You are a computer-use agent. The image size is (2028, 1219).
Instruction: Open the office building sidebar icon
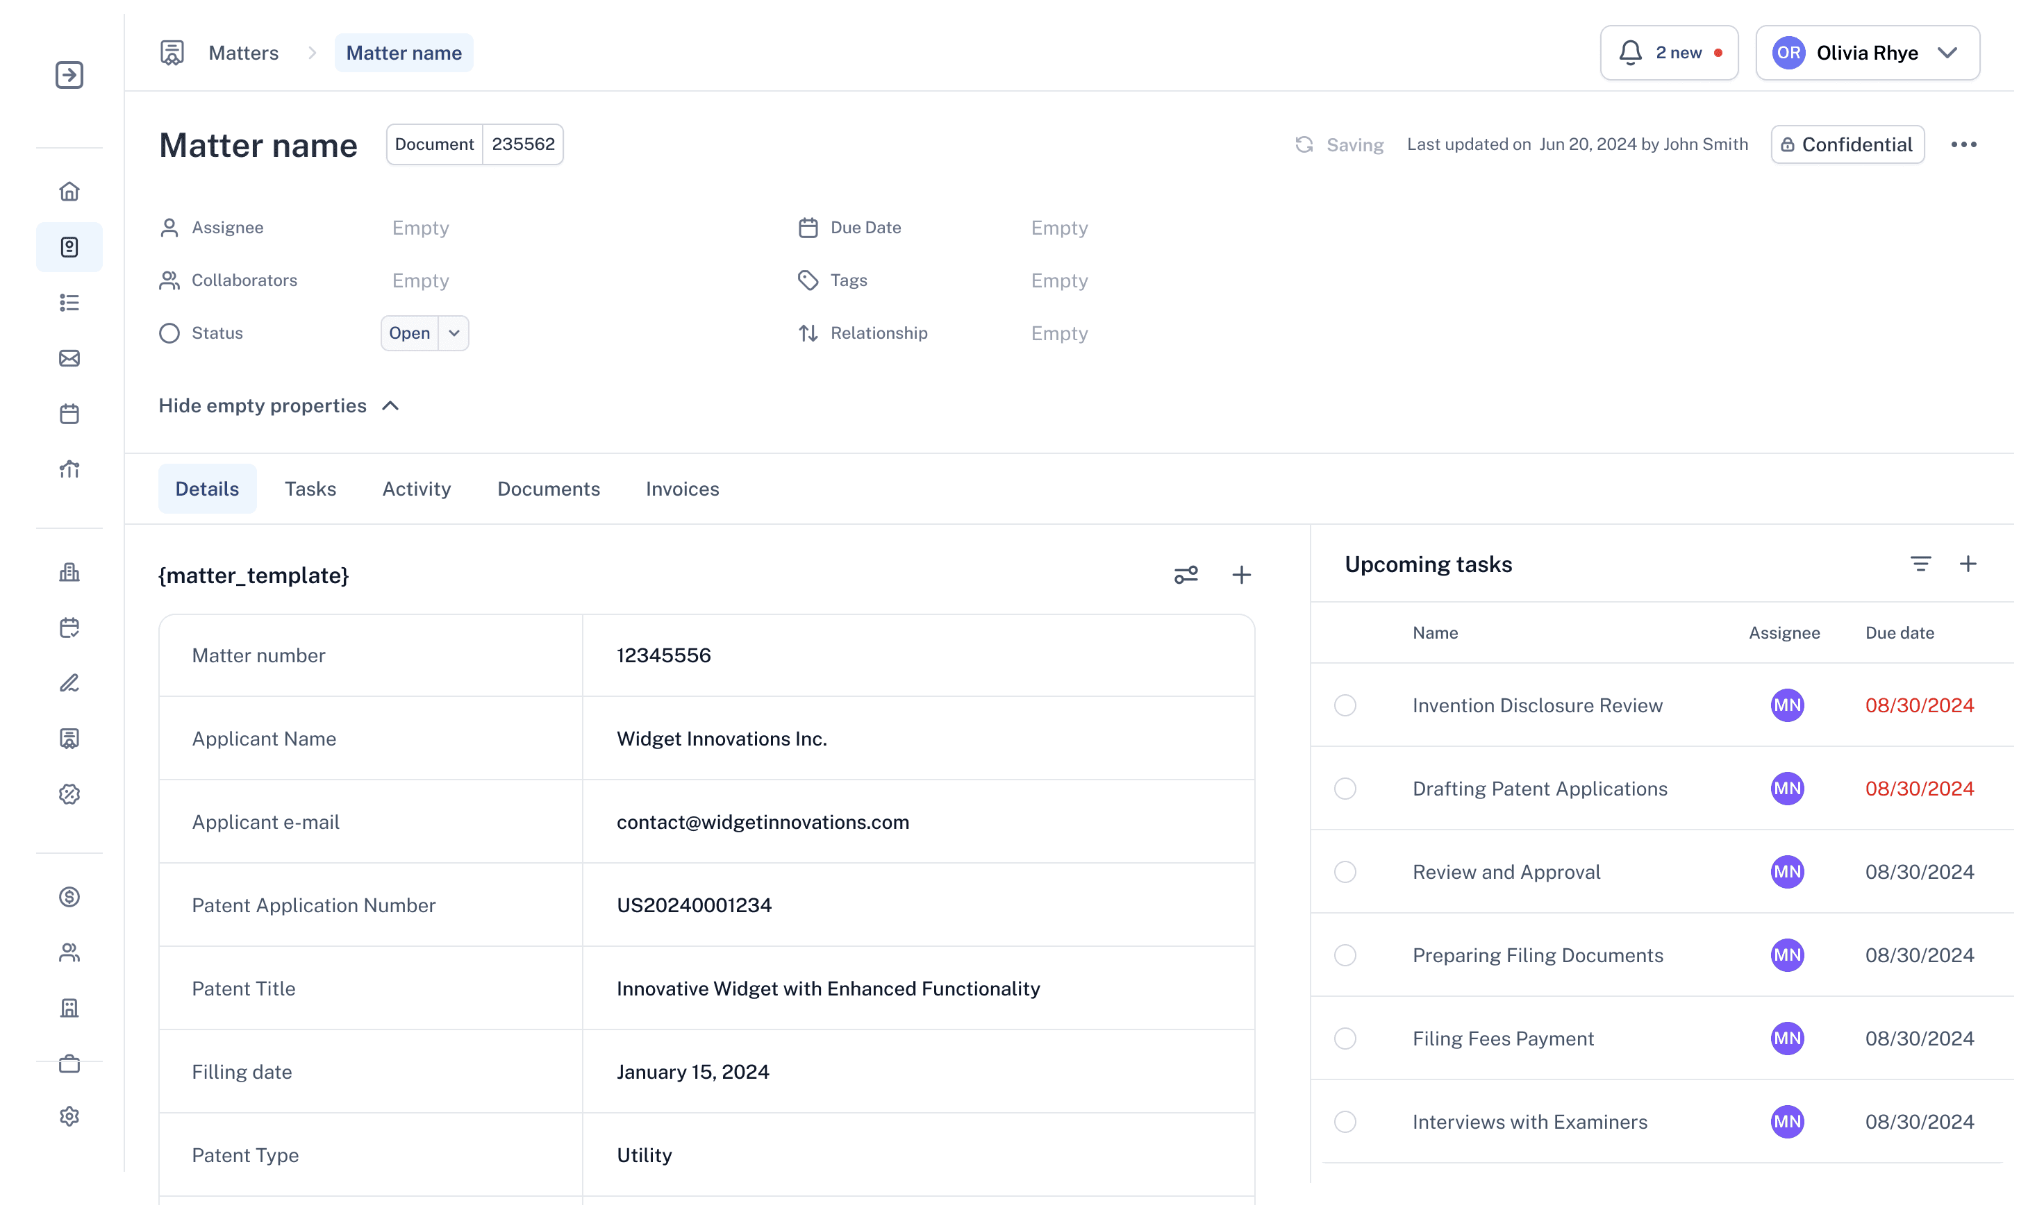click(x=69, y=1008)
